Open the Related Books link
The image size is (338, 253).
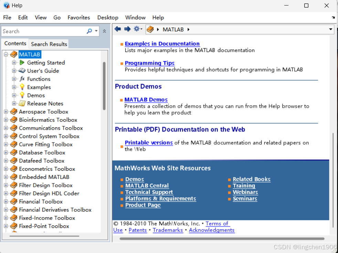point(252,179)
